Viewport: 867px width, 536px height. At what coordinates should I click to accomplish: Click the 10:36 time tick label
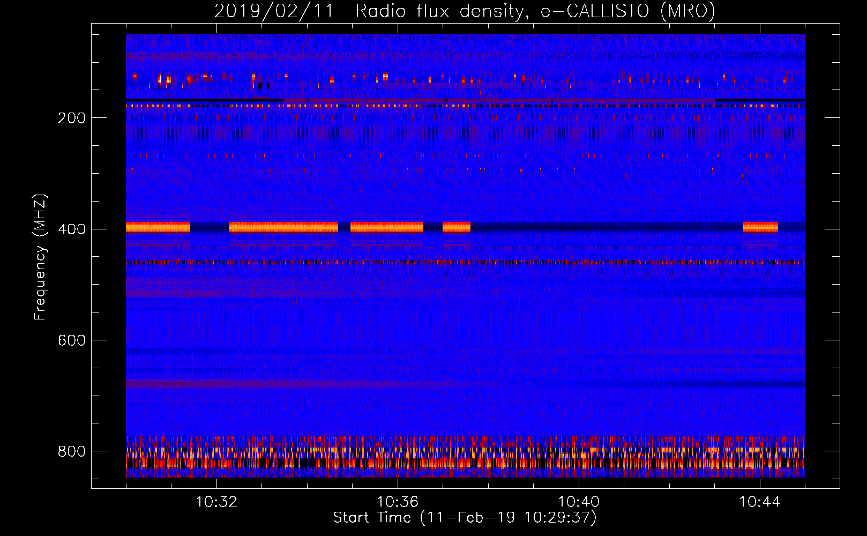[x=398, y=502]
